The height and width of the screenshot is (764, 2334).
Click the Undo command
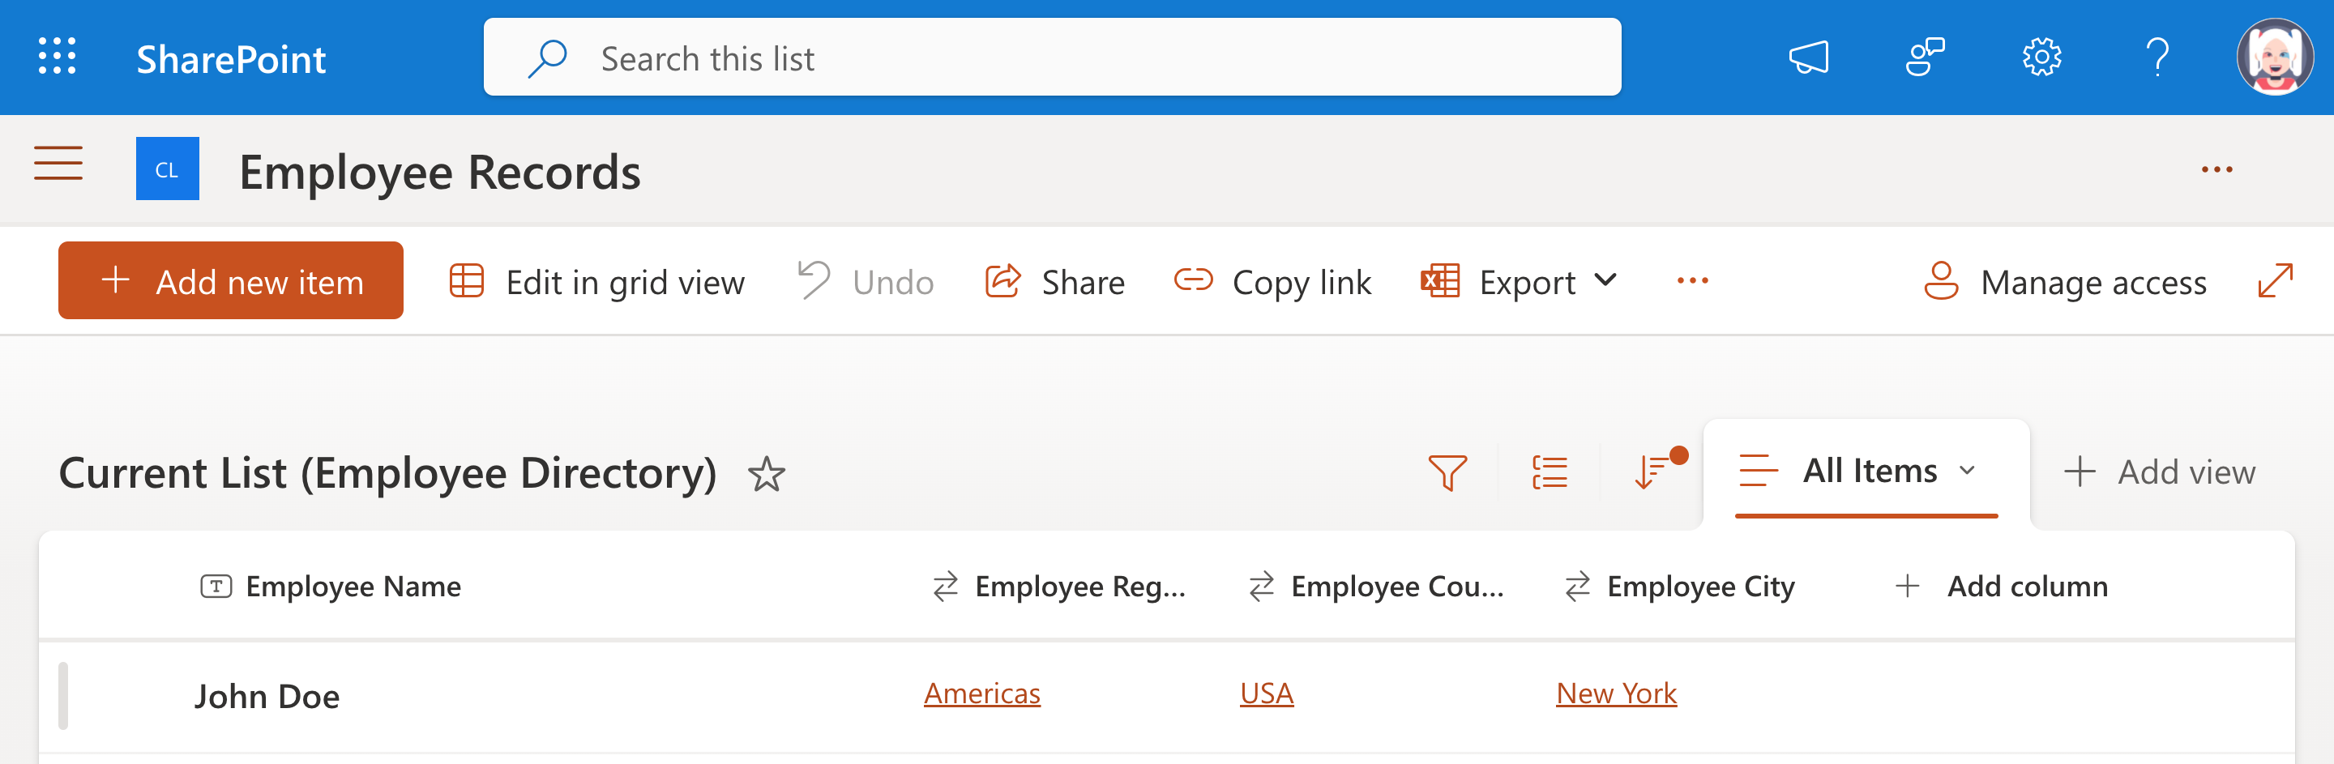point(866,282)
